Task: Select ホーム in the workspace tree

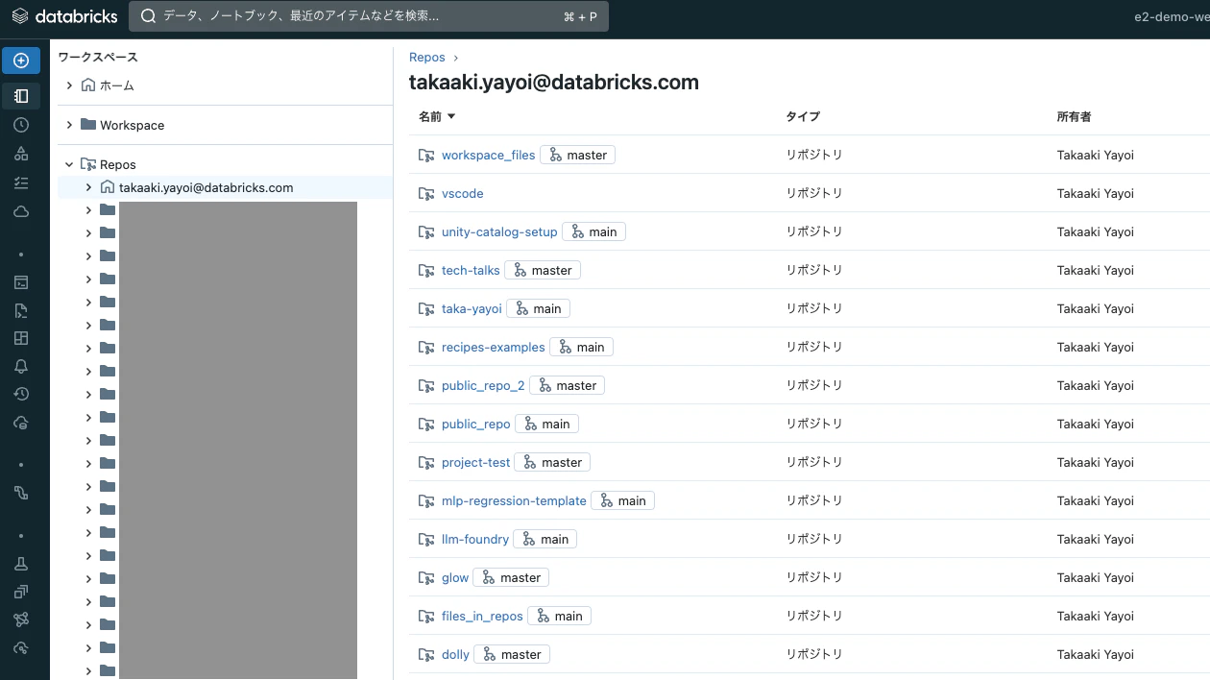Action: [x=117, y=85]
